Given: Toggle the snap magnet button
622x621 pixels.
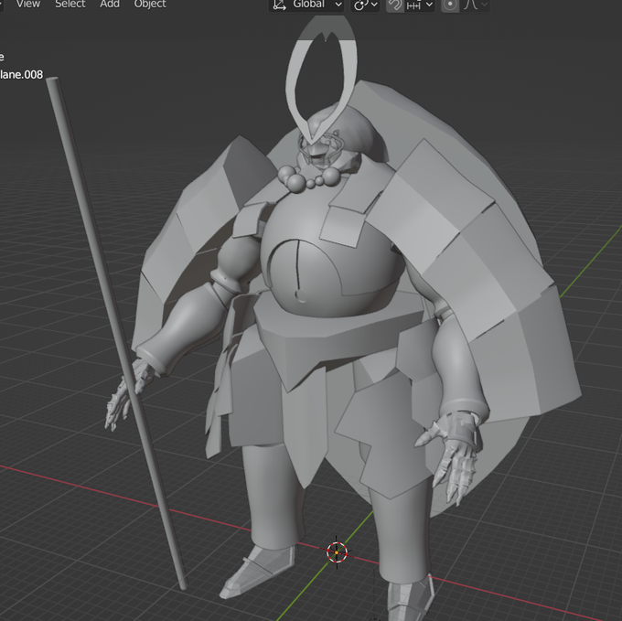Looking at the screenshot, I should pyautogui.click(x=395, y=5).
